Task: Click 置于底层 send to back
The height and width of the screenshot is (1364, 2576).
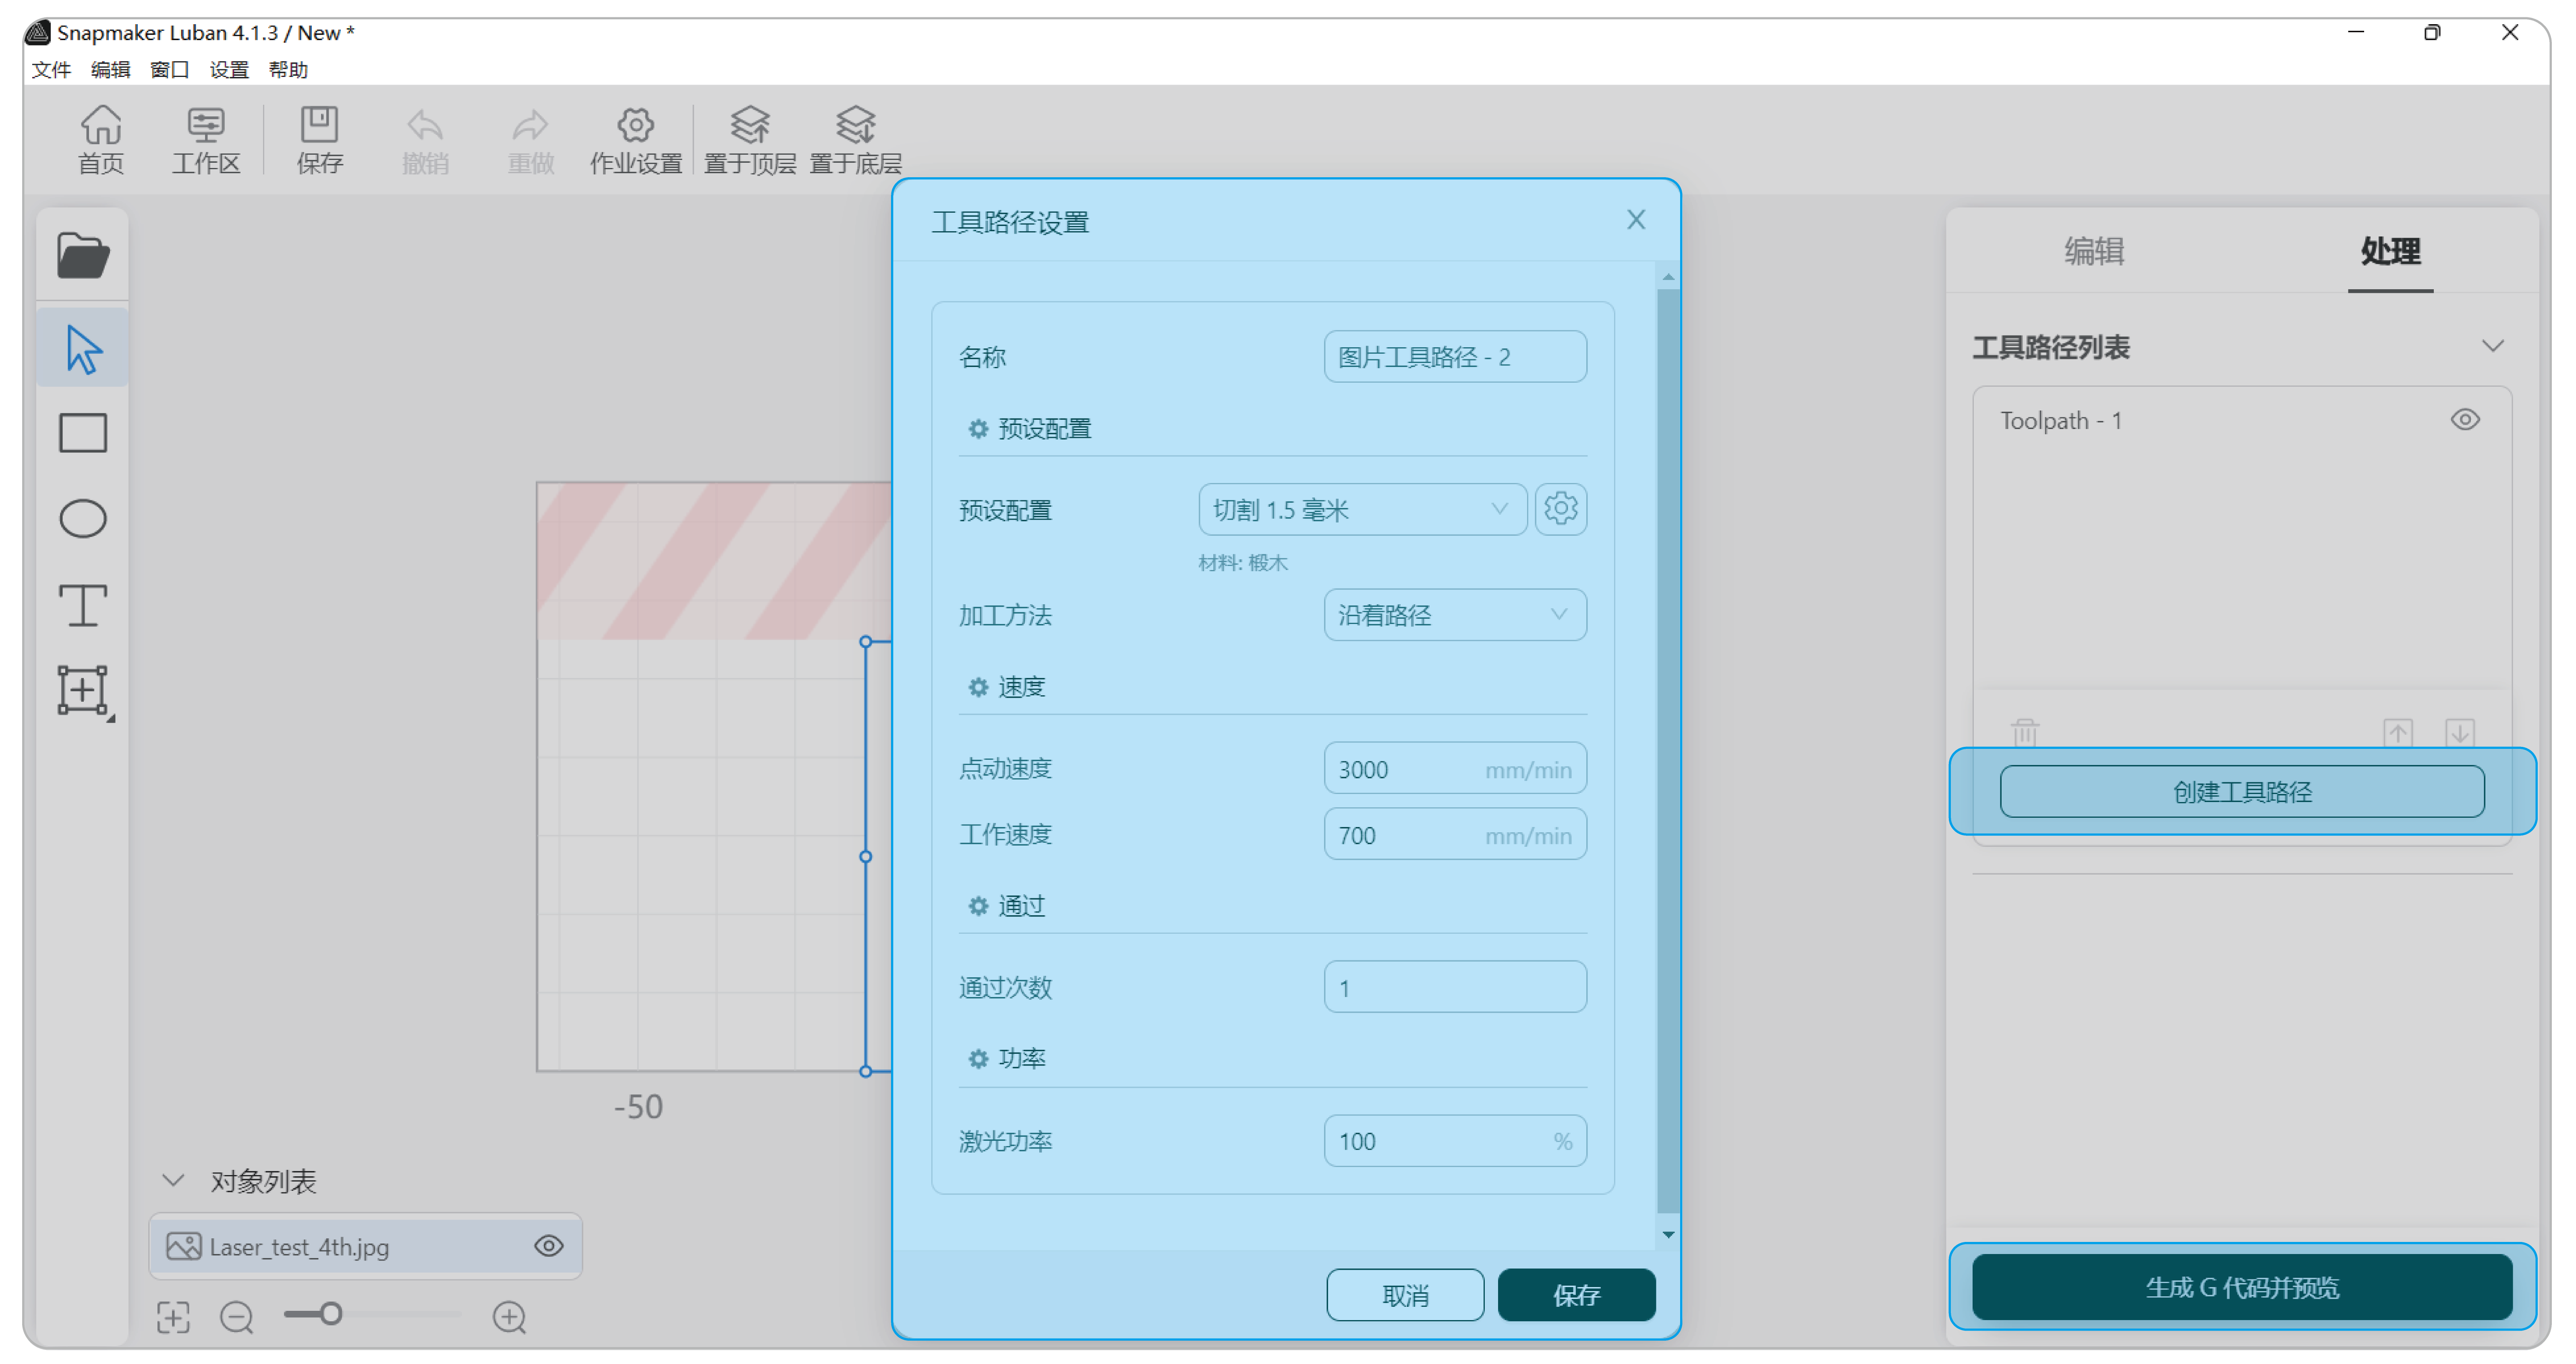Action: pyautogui.click(x=855, y=140)
